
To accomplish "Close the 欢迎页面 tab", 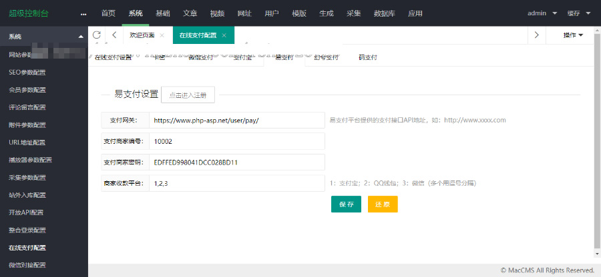I will (x=162, y=35).
